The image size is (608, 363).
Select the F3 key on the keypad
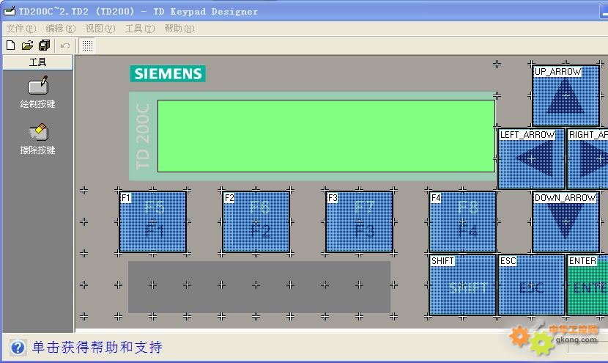click(360, 222)
